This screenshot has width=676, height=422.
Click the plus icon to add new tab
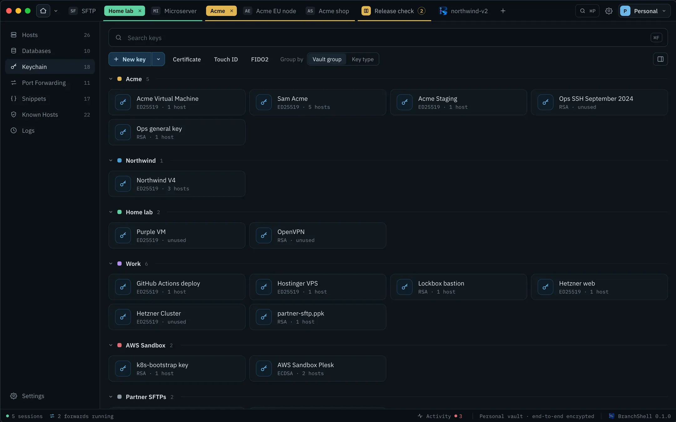503,11
